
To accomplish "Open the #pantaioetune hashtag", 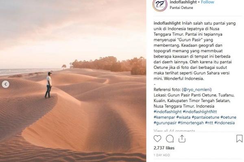I will (x=205, y=117).
